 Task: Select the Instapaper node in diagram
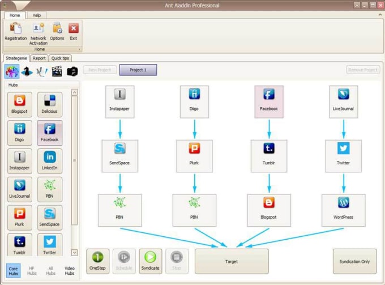[120, 102]
